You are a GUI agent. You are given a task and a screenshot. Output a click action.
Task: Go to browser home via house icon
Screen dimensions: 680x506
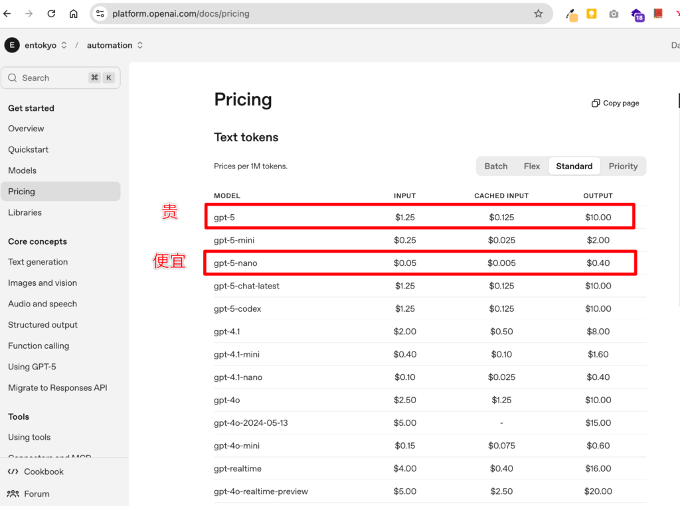74,13
